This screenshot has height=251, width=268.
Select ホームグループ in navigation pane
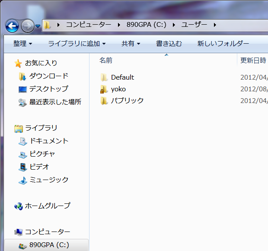tap(47, 206)
